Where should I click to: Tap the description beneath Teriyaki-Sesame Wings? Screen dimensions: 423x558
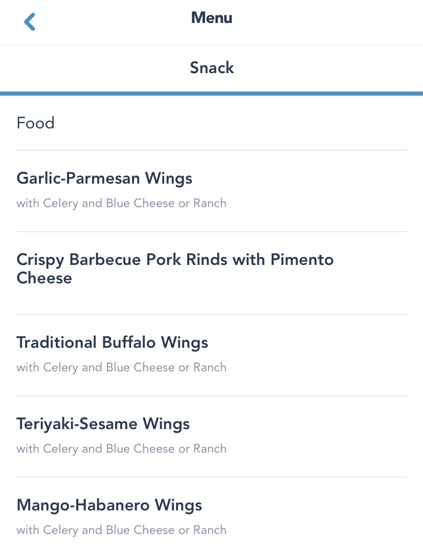click(x=121, y=449)
